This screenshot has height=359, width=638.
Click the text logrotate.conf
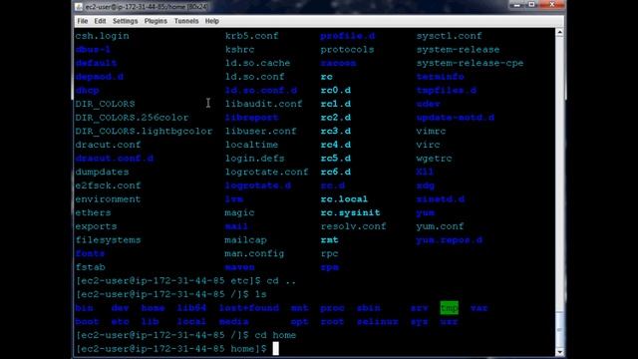(267, 172)
